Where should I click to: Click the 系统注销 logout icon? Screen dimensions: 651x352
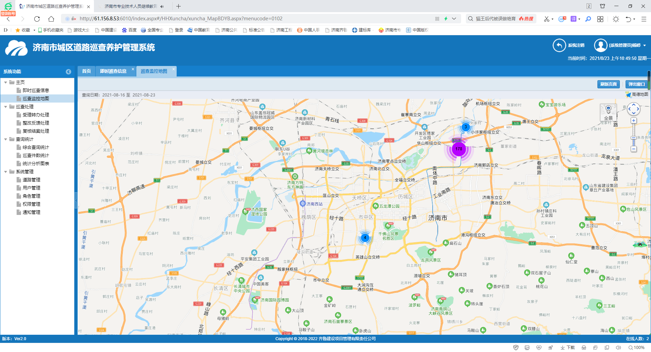[559, 45]
